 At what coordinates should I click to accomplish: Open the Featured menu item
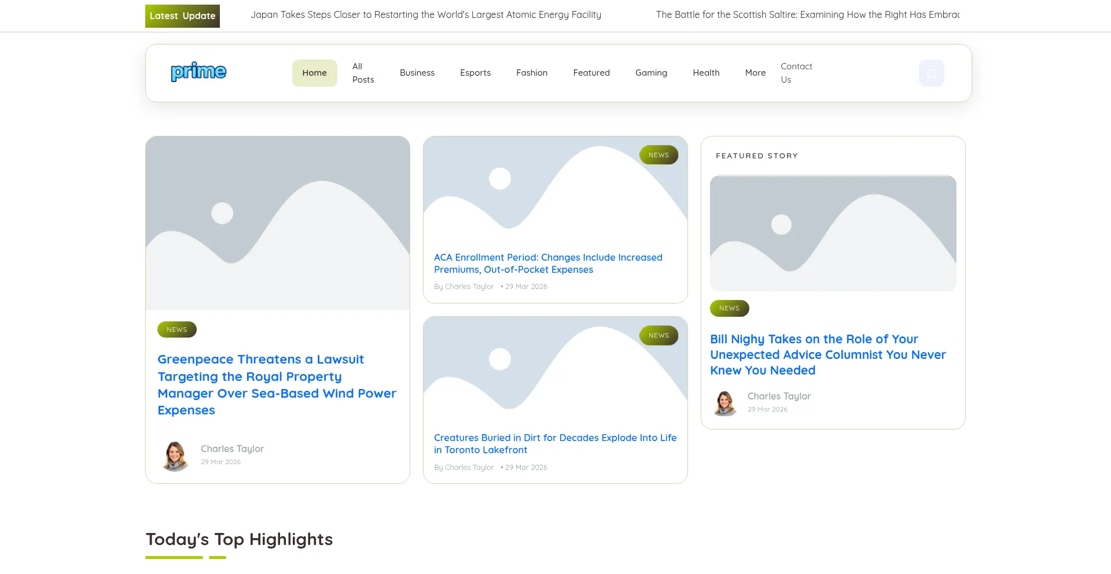tap(591, 73)
